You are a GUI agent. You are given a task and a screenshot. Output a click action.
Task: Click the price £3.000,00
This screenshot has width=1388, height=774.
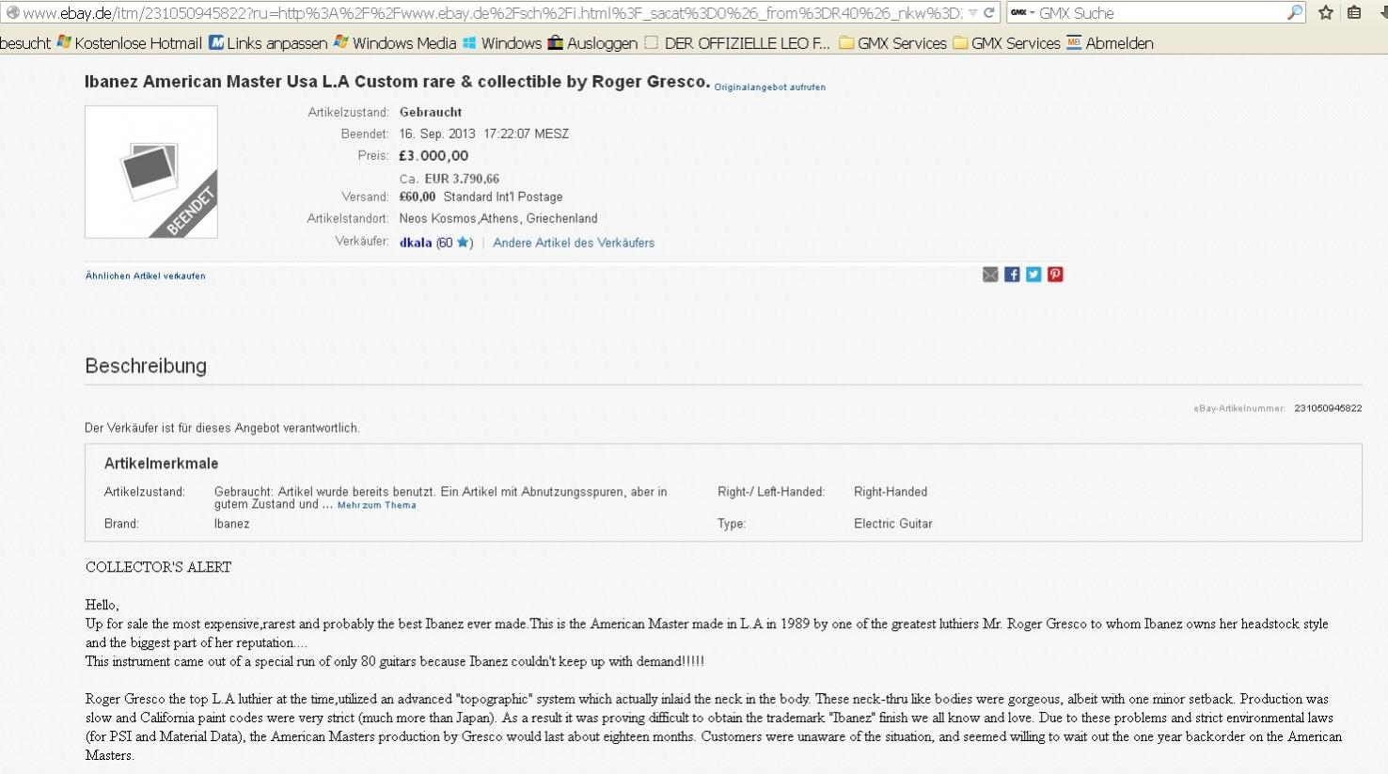tap(434, 156)
